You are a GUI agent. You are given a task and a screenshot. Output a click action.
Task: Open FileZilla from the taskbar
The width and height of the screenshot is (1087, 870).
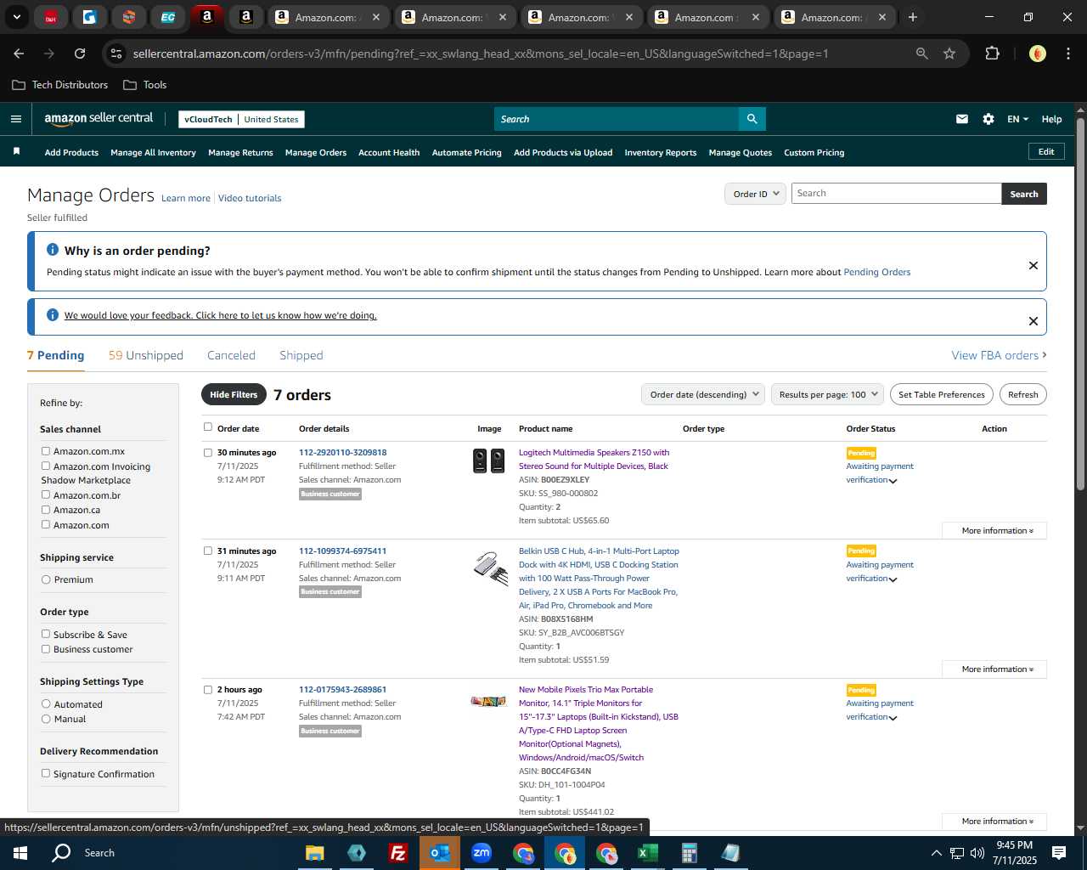[x=397, y=853]
